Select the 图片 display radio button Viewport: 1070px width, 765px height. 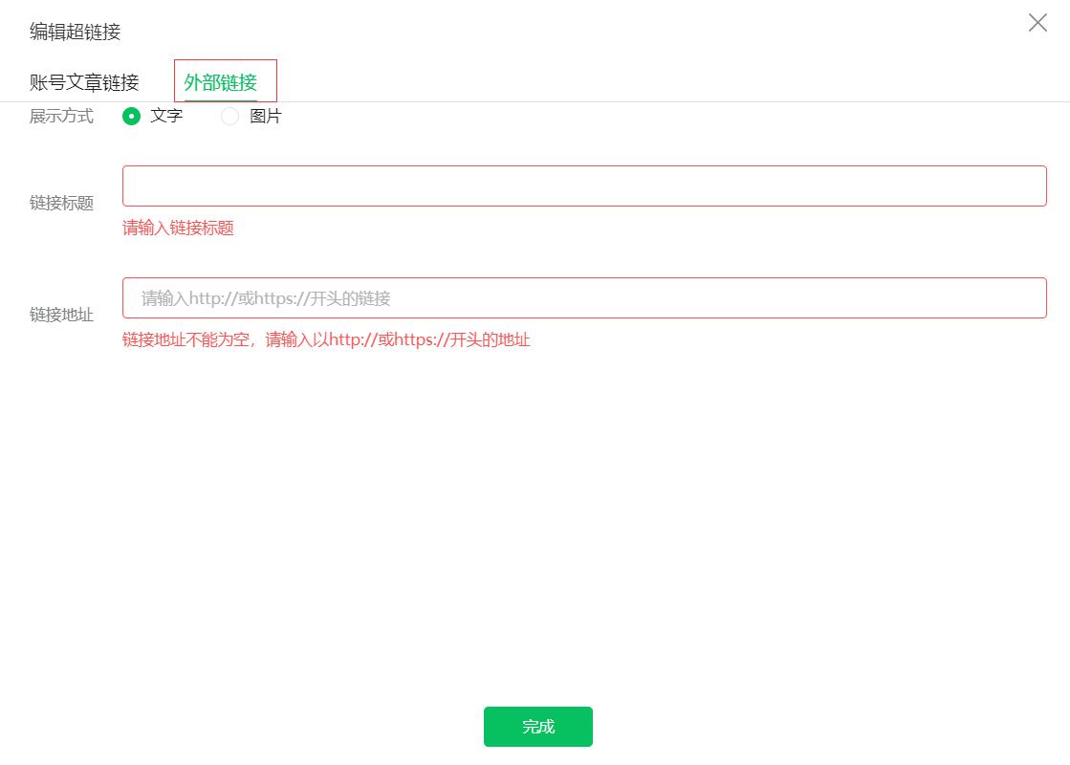click(x=229, y=116)
